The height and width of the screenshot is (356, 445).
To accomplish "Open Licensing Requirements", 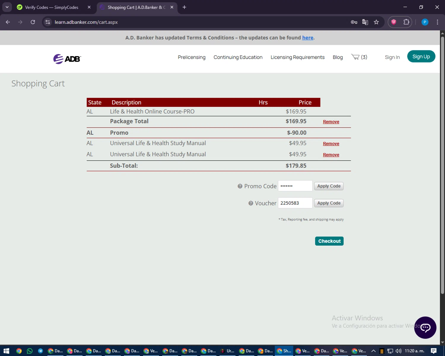I will click(x=298, y=57).
